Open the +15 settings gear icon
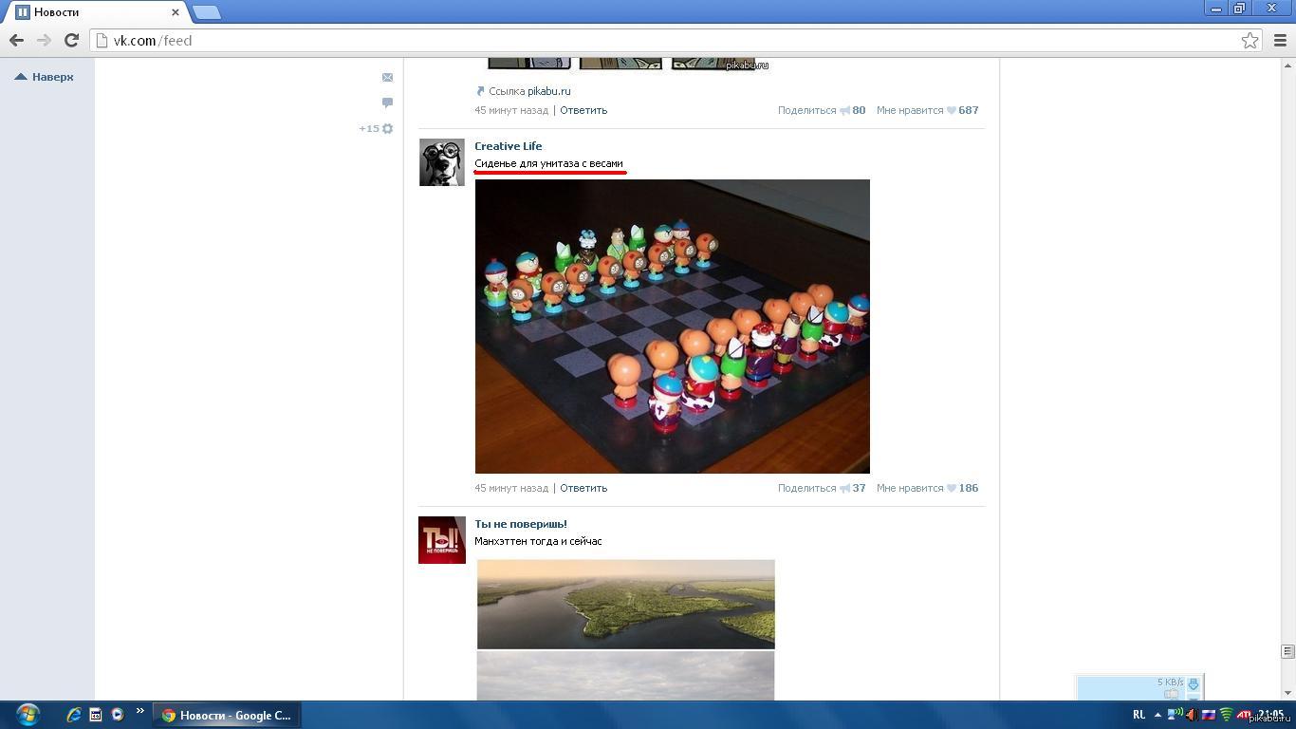The image size is (1296, 729). click(386, 128)
